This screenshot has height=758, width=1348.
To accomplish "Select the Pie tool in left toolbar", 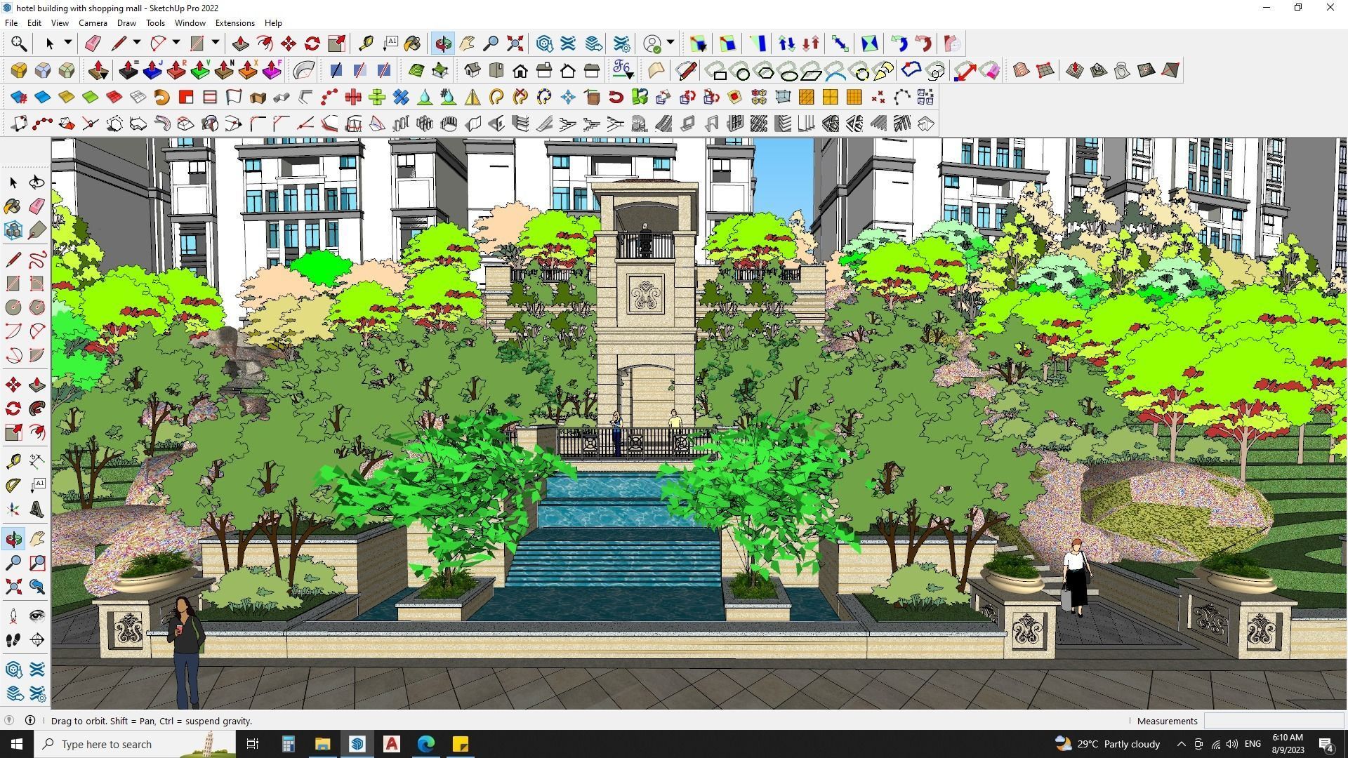I will [37, 354].
